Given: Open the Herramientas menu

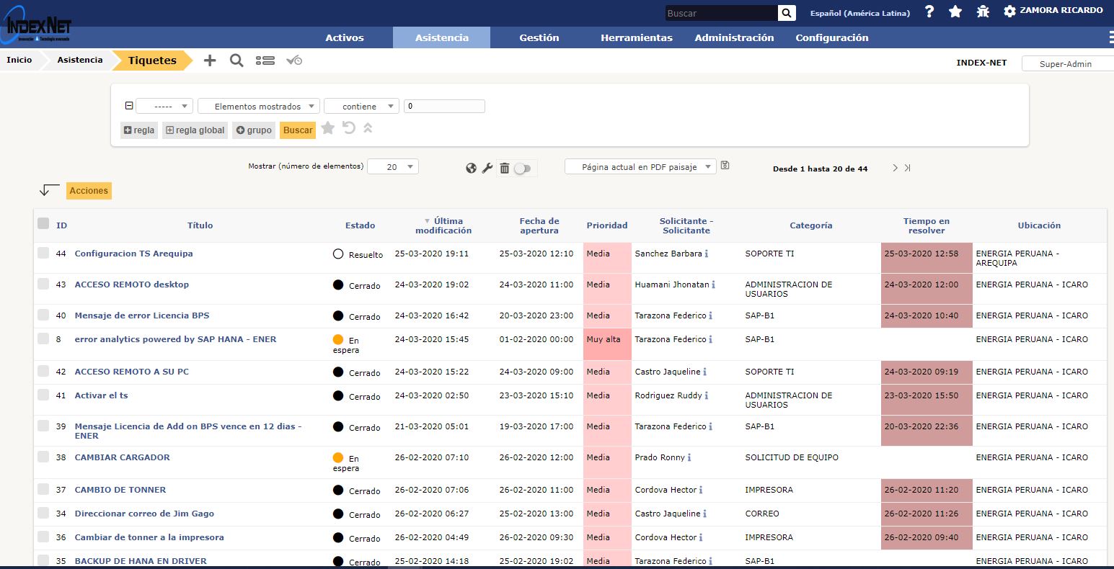Looking at the screenshot, I should click(636, 37).
